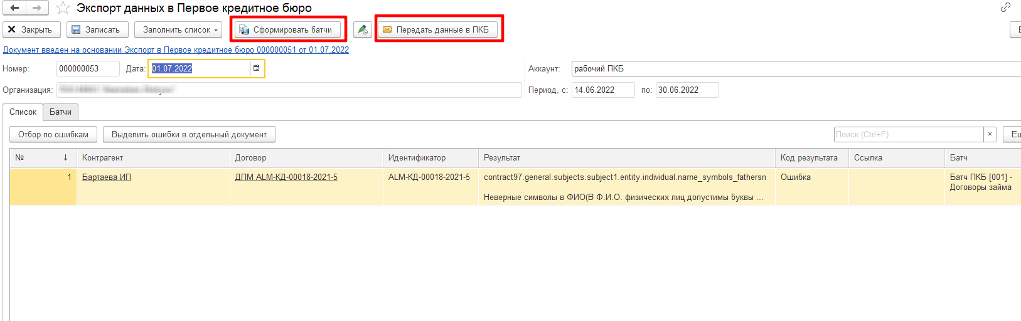Click the Результат column header
The width and height of the screenshot is (1021, 321).
pos(627,158)
